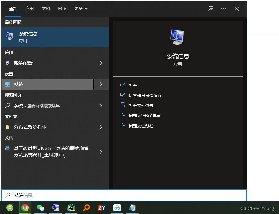
Task: Click the 系统信息 icon in best match
Action: [10, 36]
